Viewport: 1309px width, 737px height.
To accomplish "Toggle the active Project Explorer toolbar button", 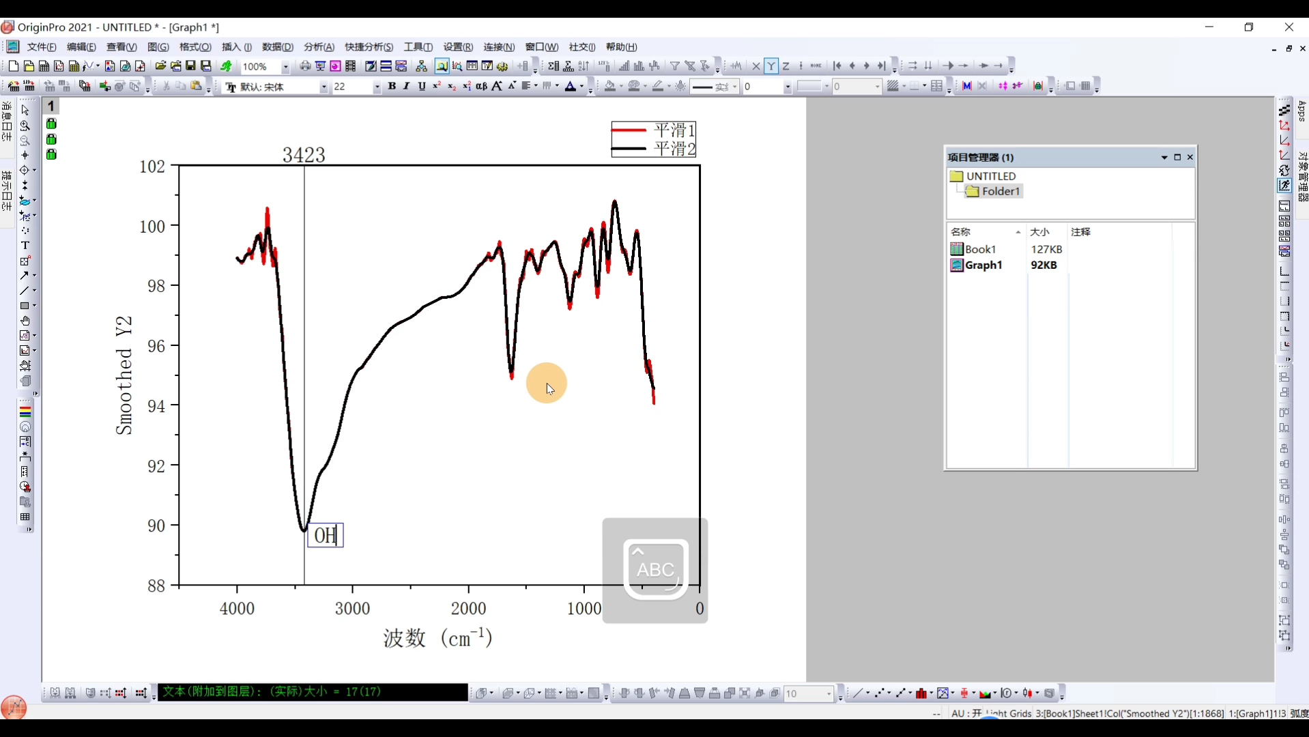I will 442,66.
